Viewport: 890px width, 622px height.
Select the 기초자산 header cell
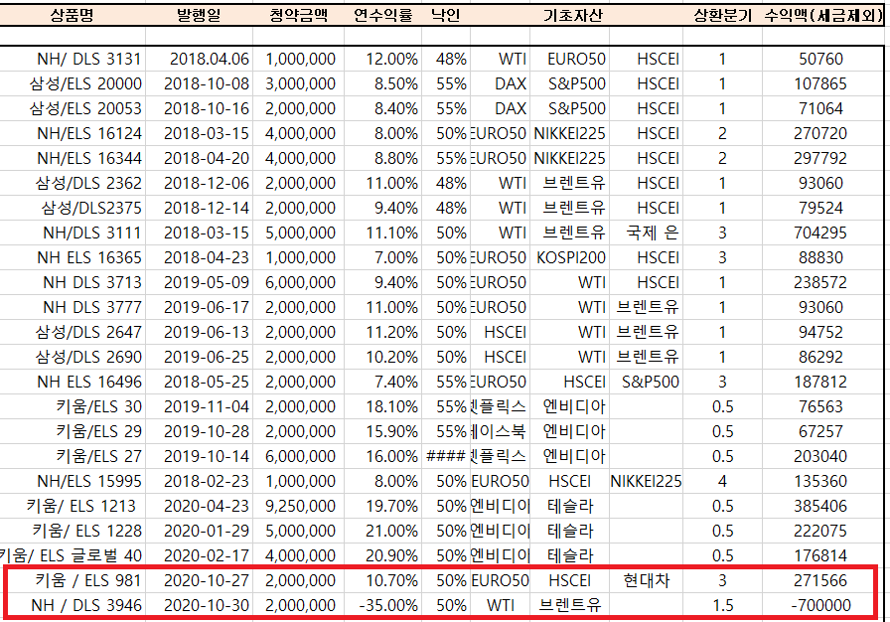573,15
